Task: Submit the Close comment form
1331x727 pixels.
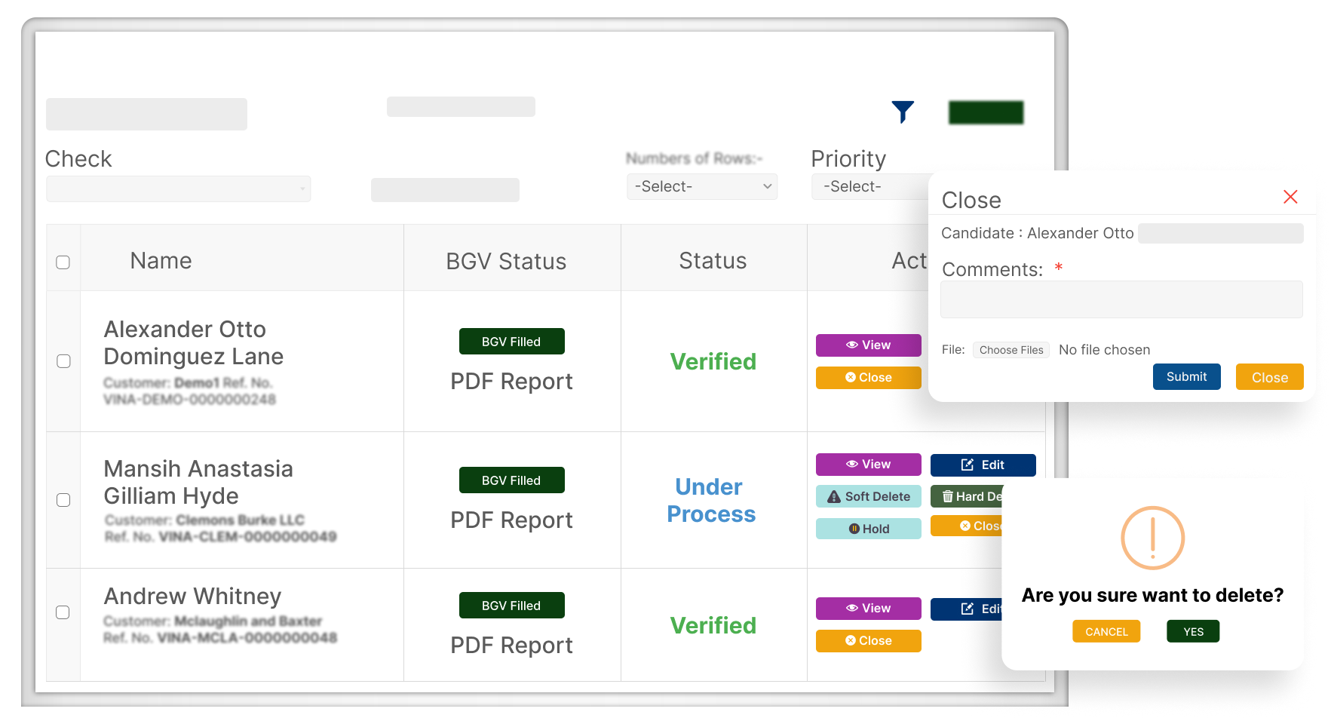Action: [1185, 377]
